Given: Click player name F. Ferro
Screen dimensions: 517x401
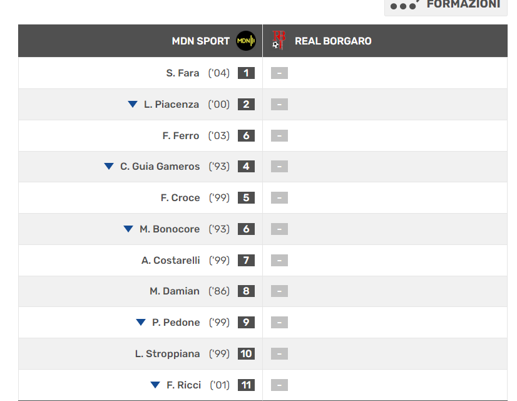Looking at the screenshot, I should tap(181, 136).
